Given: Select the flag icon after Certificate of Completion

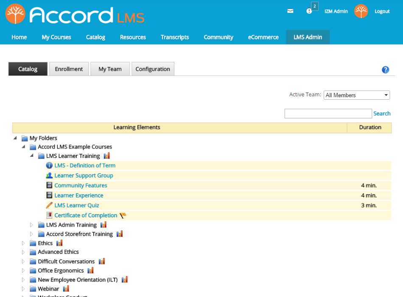Looking at the screenshot, I should [123, 215].
